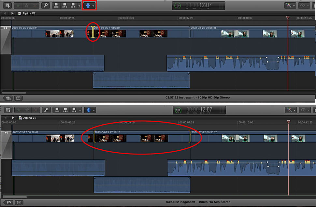316x207 pixels.
Task: Open the Keyword editor key icon, upper toolbar
Action: point(46,6)
